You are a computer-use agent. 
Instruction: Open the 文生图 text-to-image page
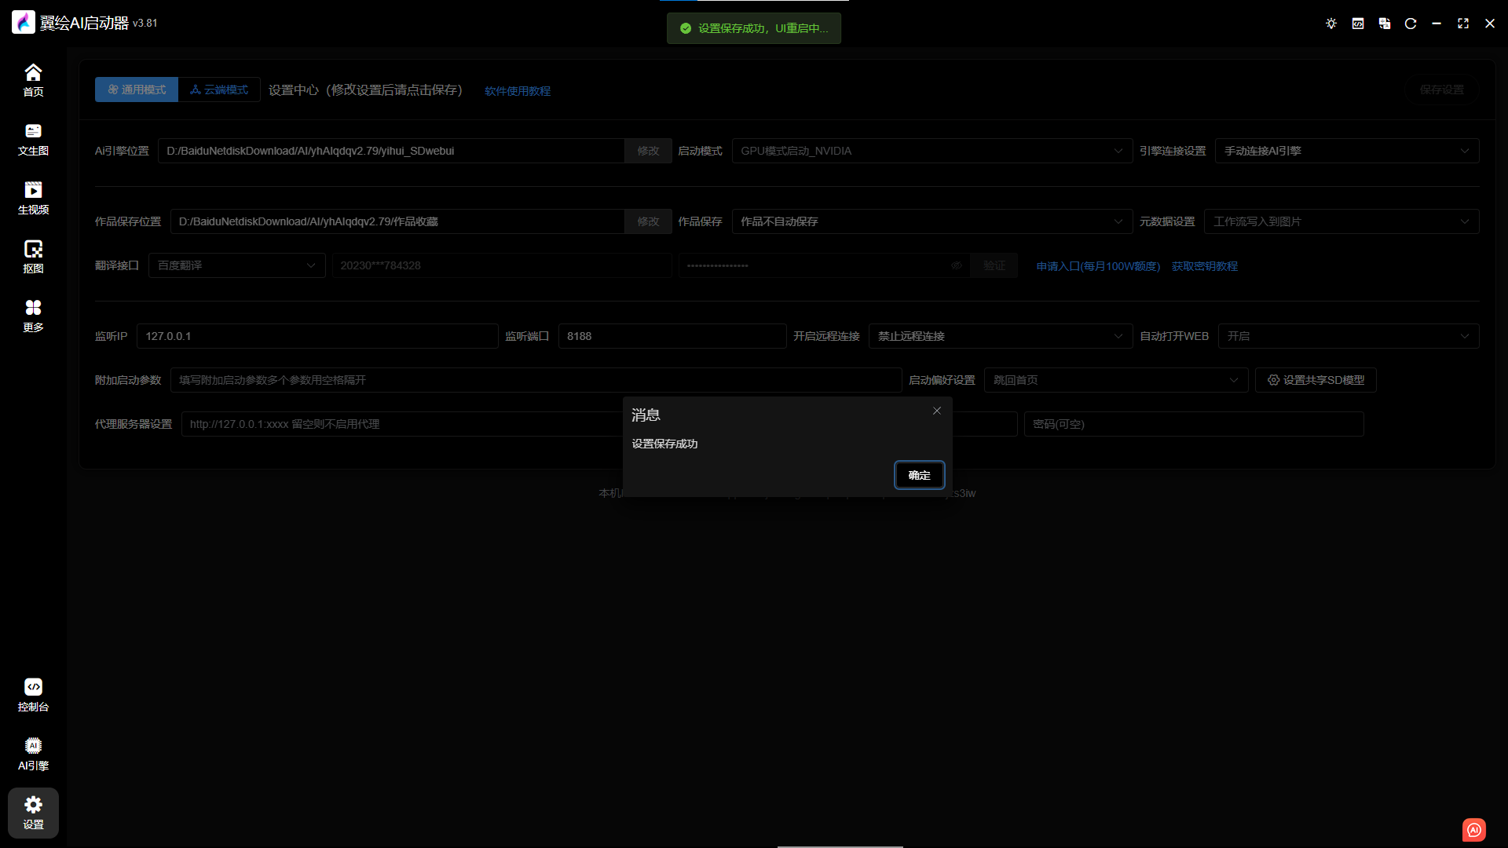pos(33,139)
